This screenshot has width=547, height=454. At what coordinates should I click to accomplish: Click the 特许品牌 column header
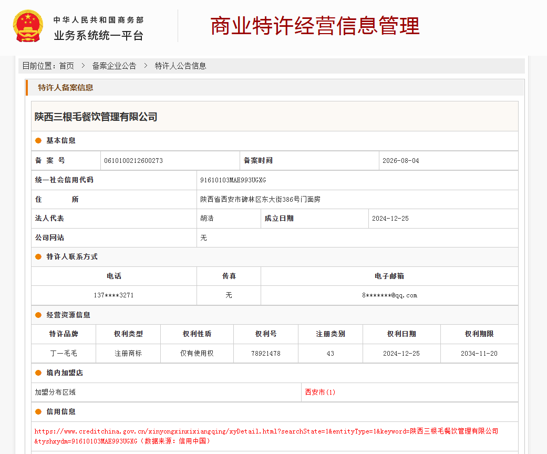(64, 334)
